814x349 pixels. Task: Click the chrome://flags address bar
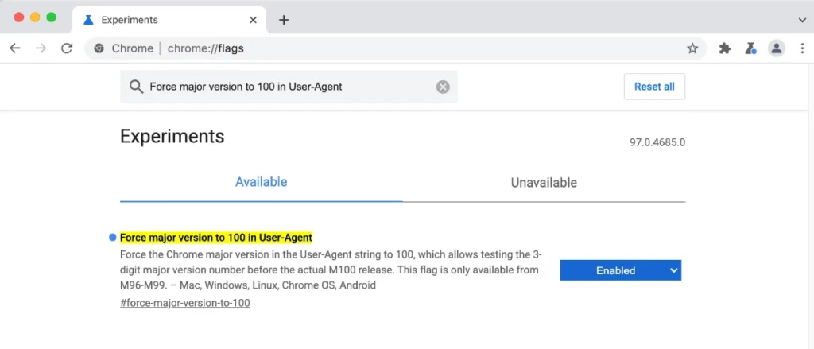pyautogui.click(x=394, y=48)
